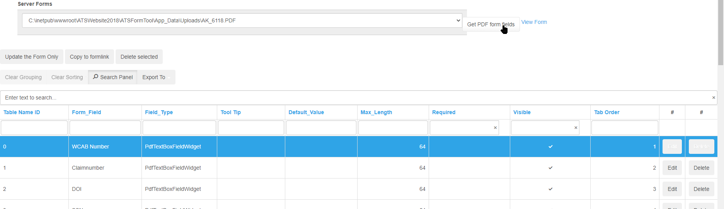Screen dimensions: 724x209
Task: Delete the DOI row
Action: click(x=701, y=189)
